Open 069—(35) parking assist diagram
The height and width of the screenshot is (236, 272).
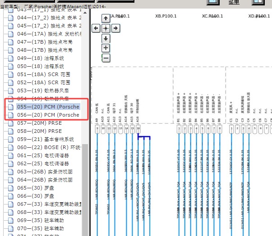41,220
